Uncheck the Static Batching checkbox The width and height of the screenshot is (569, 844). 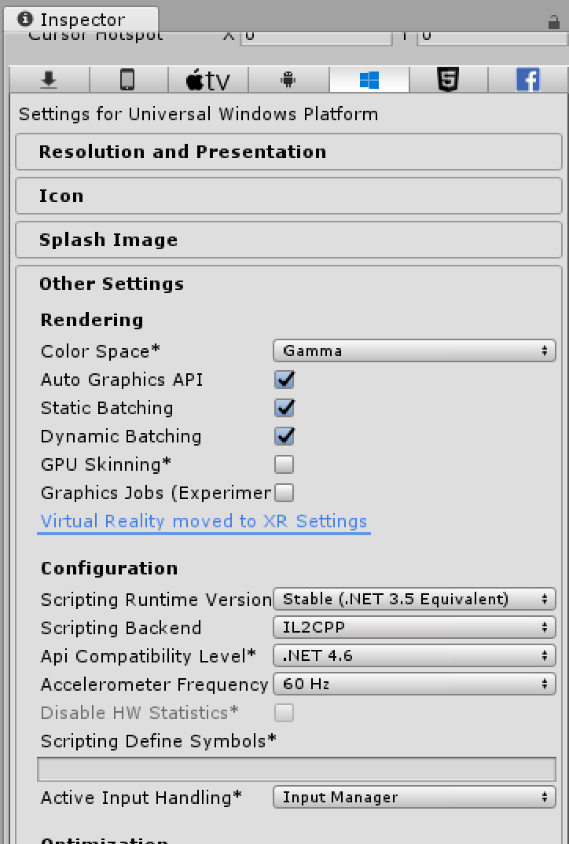(284, 408)
